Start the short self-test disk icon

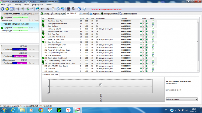18,9
